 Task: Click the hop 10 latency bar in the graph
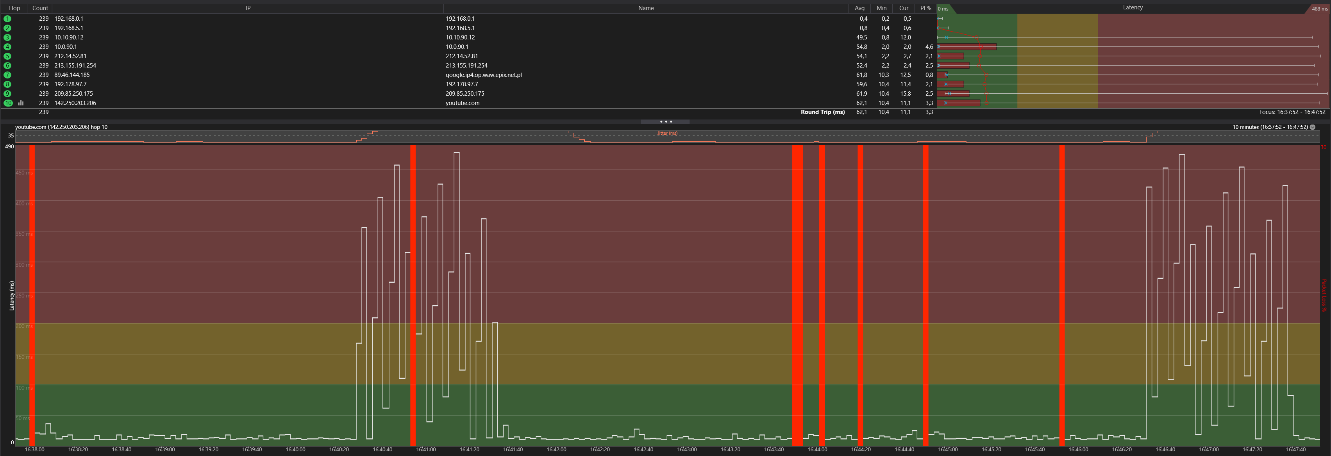[x=958, y=103]
